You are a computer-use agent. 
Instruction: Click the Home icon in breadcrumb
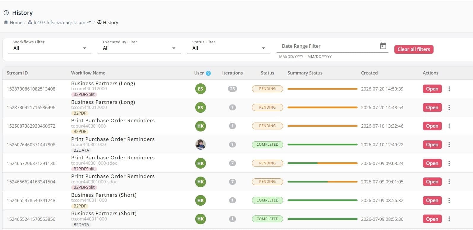pyautogui.click(x=6, y=22)
